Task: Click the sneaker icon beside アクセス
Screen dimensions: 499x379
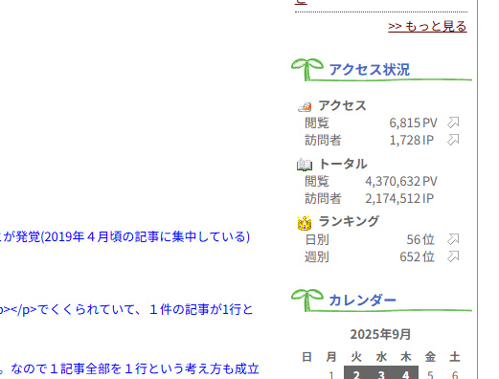Action: [305, 106]
